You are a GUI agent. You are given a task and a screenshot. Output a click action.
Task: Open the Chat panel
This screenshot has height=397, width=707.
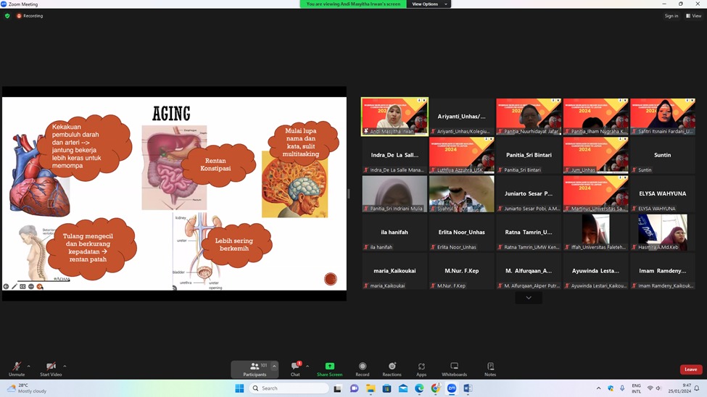click(295, 369)
